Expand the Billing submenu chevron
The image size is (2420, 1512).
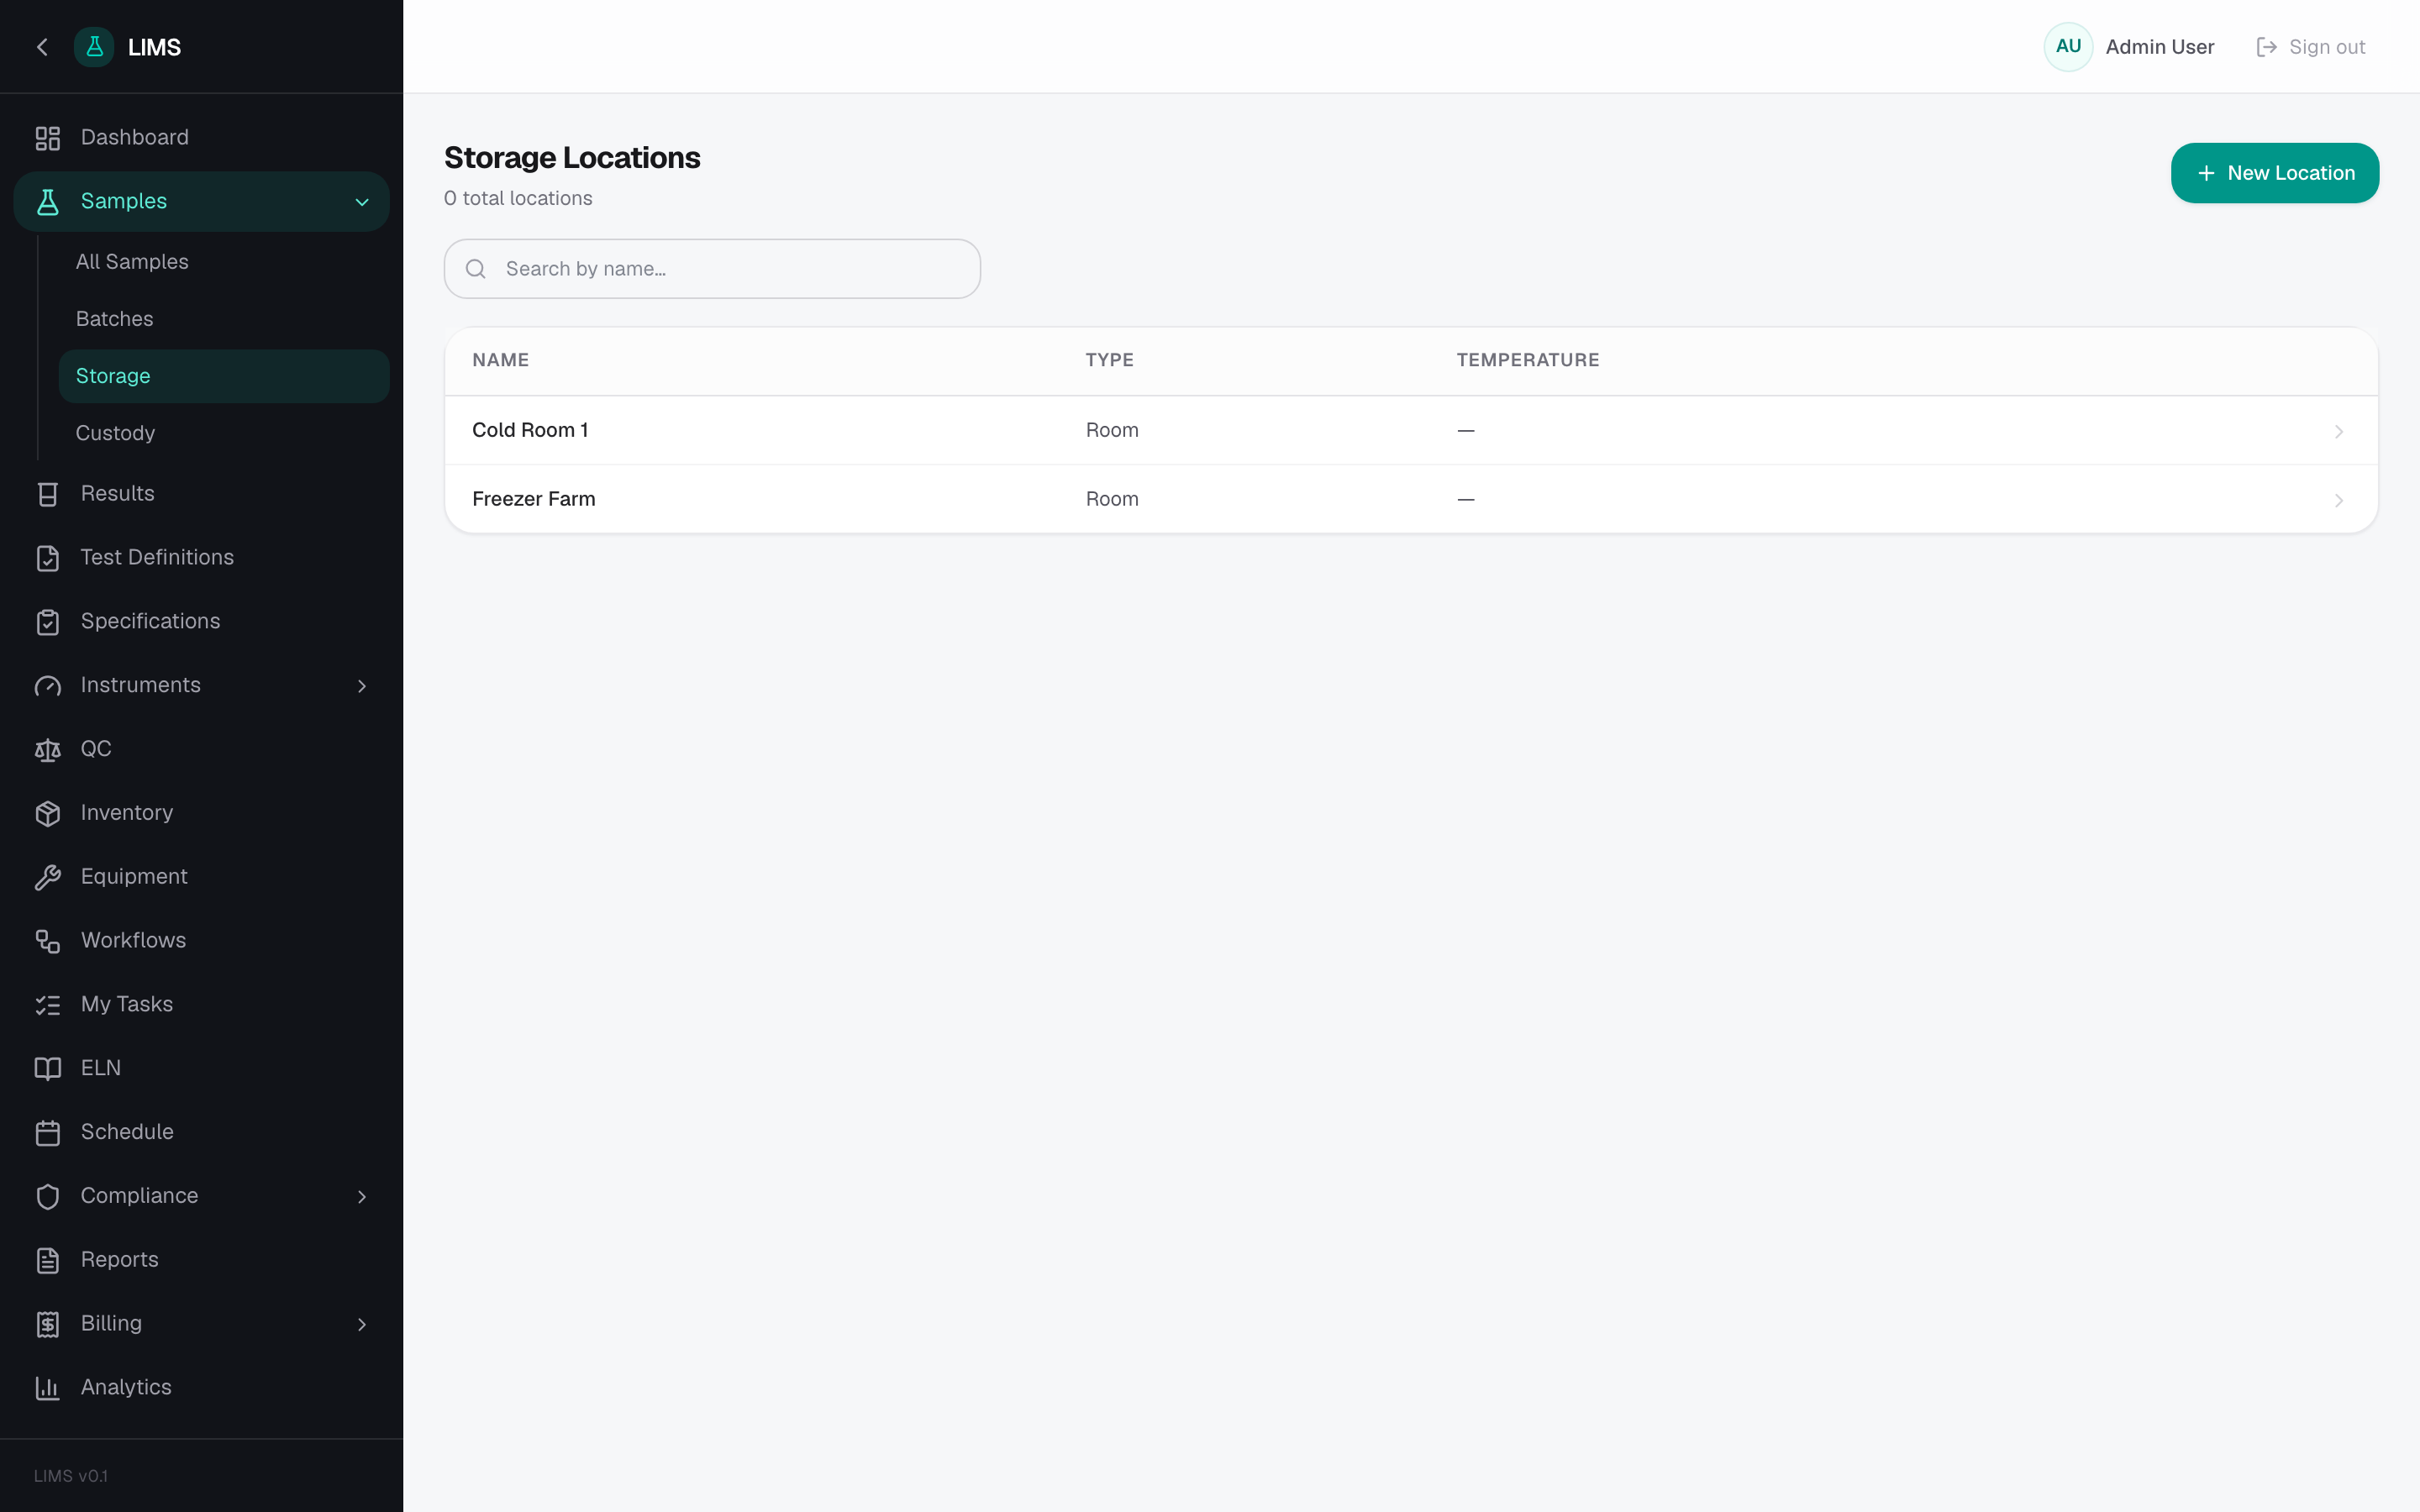362,1325
